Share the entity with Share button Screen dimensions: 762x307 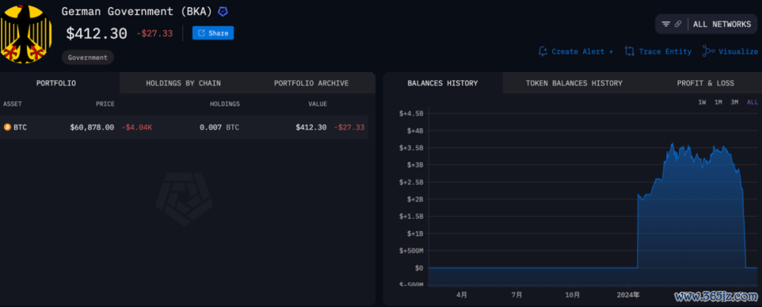pos(213,33)
